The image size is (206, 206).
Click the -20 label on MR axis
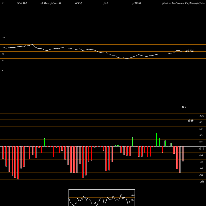tap(201, 155)
